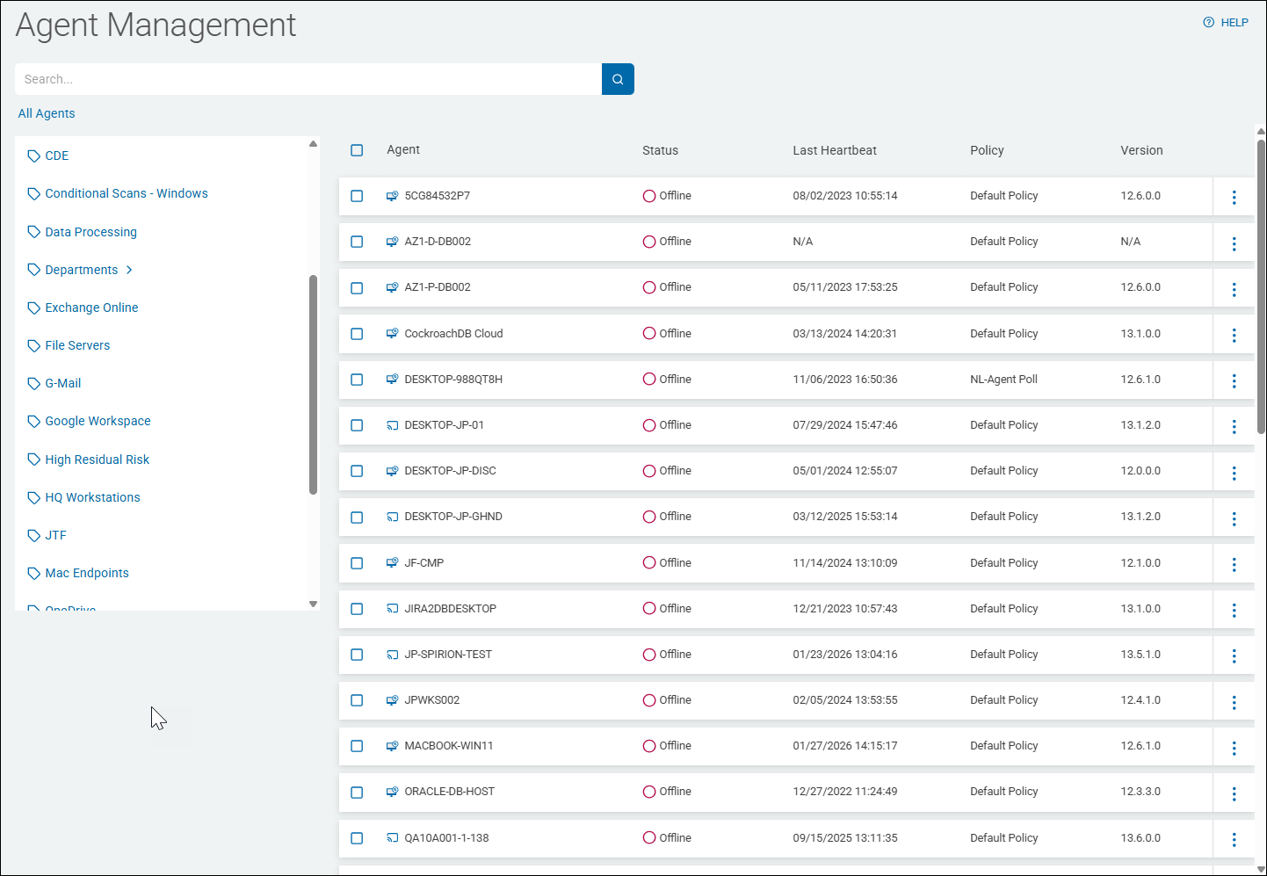Screen dimensions: 1267x876
Task: Expand the Departments tag chevron
Action: point(129,270)
